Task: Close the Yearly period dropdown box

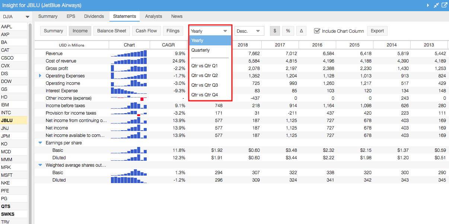Action: click(x=210, y=31)
